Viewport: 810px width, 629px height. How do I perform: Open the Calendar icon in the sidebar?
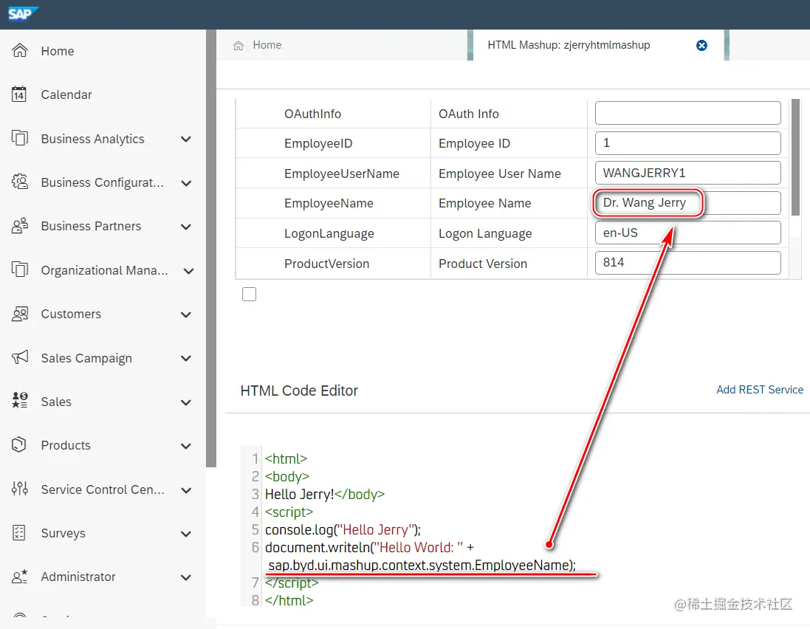19,94
